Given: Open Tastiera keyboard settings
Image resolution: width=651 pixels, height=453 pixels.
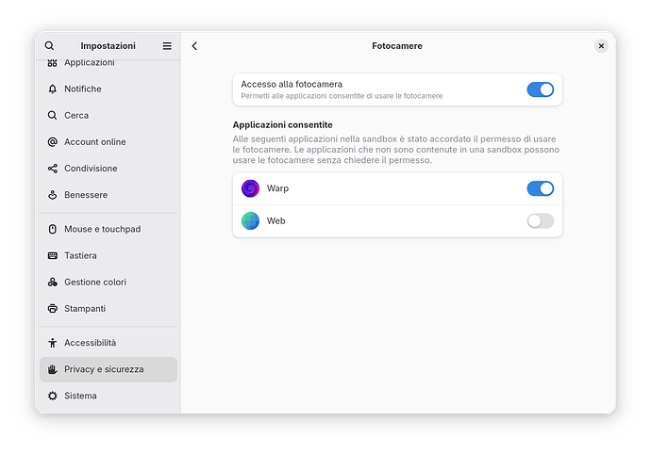Looking at the screenshot, I should coord(80,255).
